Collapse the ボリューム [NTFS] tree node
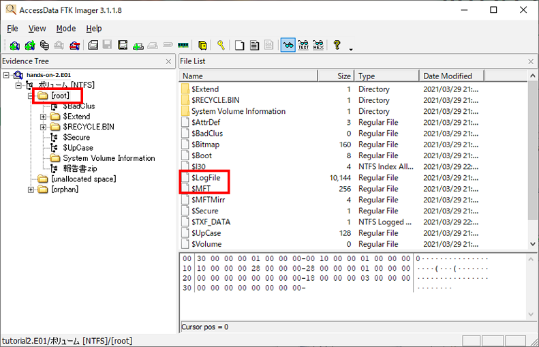539x347 pixels. coord(18,85)
